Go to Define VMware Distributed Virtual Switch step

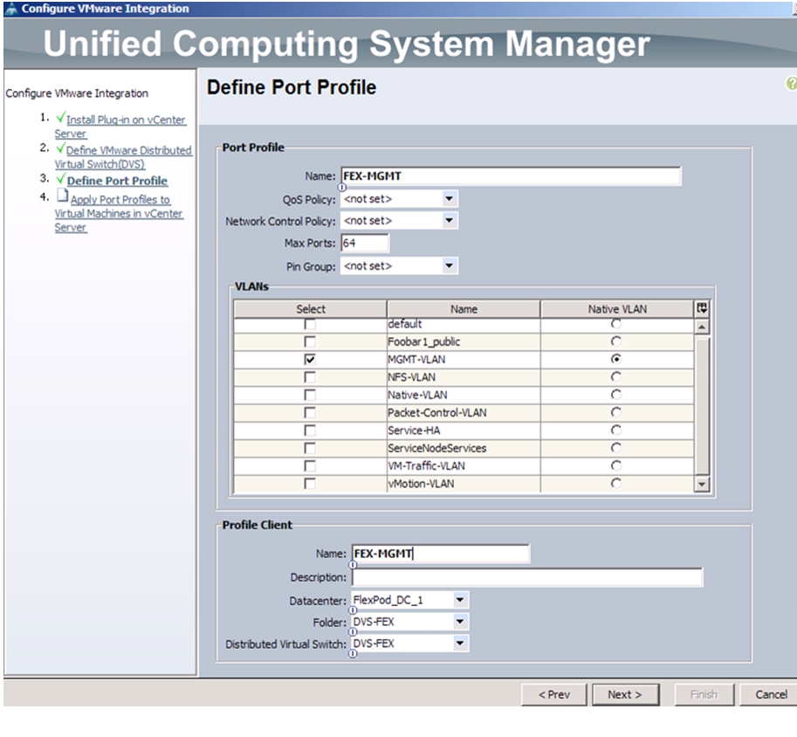point(123,156)
